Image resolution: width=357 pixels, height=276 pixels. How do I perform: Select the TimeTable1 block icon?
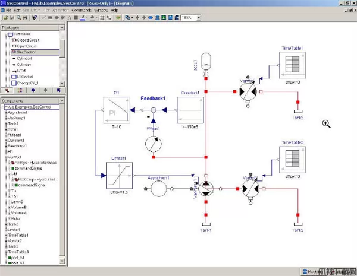(293, 64)
